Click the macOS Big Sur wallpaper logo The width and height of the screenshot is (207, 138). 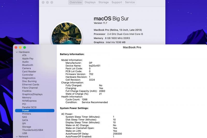[66, 34]
